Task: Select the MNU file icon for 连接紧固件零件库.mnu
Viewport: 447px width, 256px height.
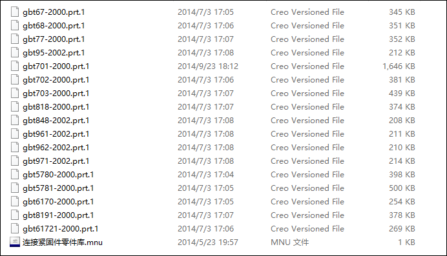Action: (15, 242)
